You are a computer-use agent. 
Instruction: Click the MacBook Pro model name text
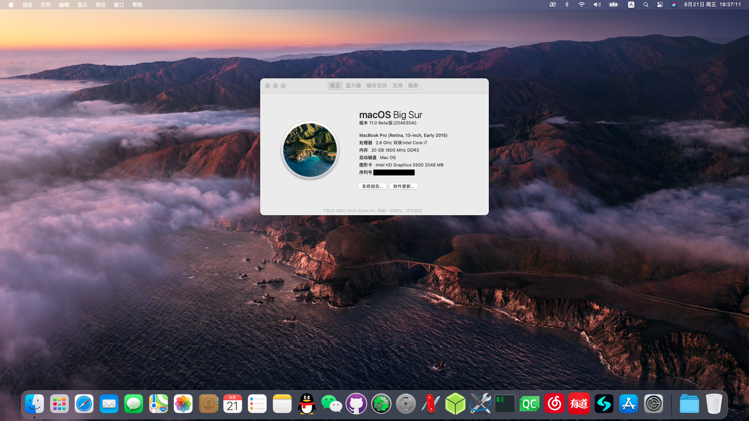point(403,135)
